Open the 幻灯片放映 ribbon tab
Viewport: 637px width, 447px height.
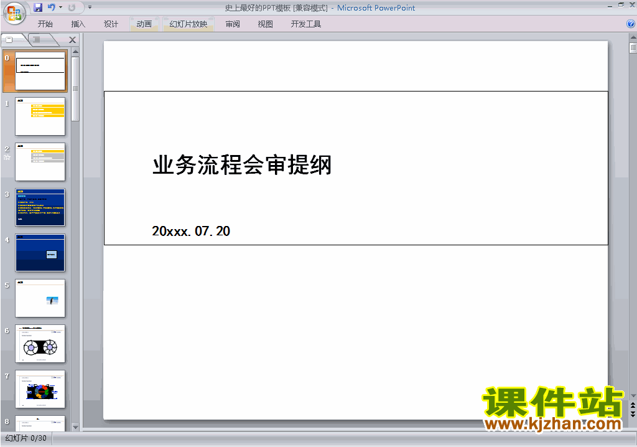(x=188, y=24)
